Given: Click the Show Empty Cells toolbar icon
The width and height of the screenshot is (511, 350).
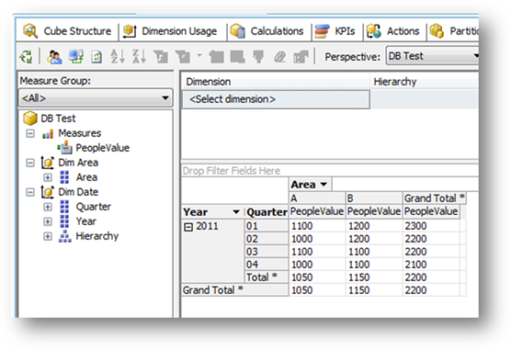Looking at the screenshot, I should tap(279, 57).
